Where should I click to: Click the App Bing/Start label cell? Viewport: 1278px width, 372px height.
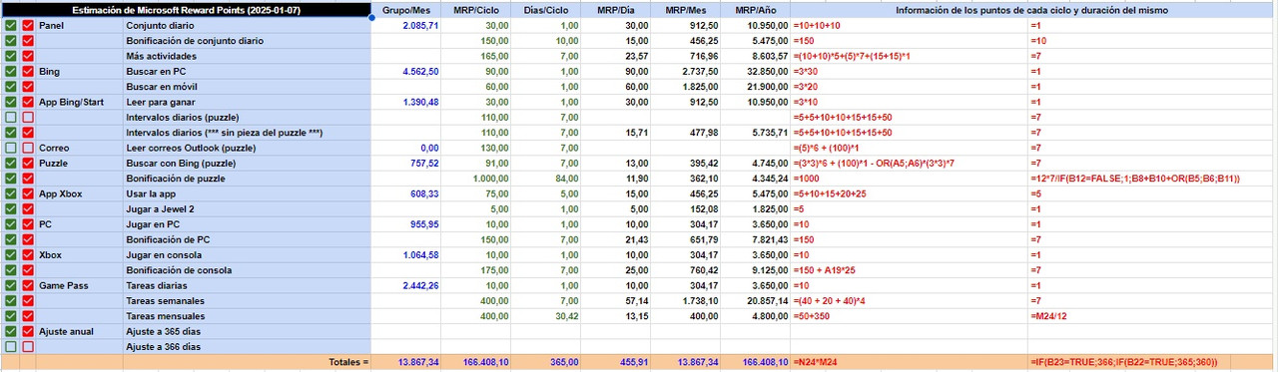pos(79,102)
